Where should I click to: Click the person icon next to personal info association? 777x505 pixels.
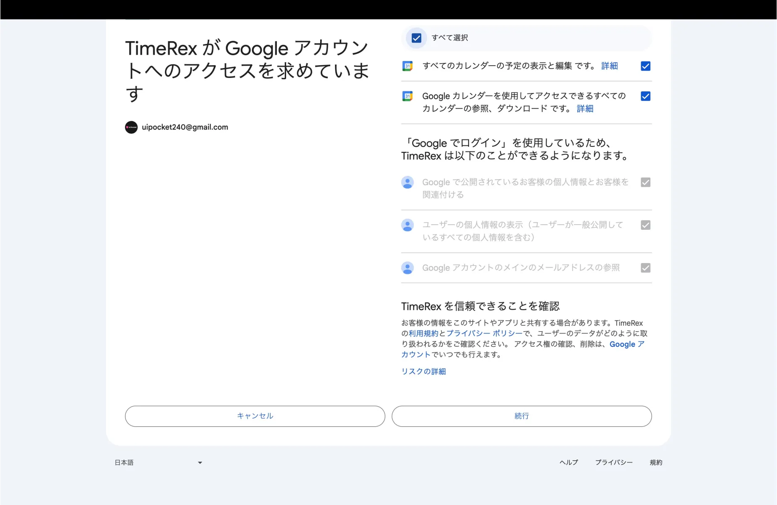[x=407, y=183]
